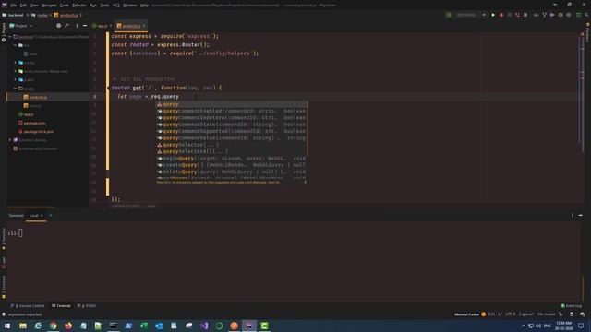Open the File menu
This screenshot has width=591, height=332.
[13, 6]
